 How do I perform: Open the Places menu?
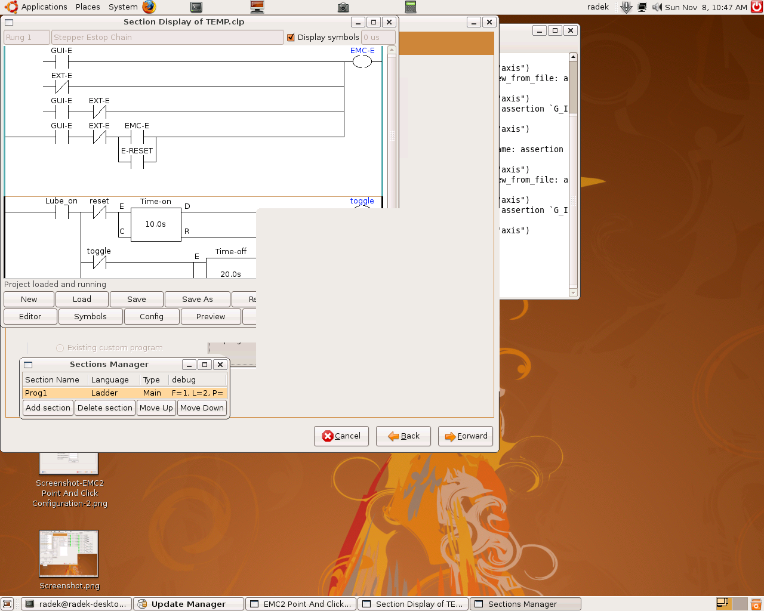click(x=88, y=7)
